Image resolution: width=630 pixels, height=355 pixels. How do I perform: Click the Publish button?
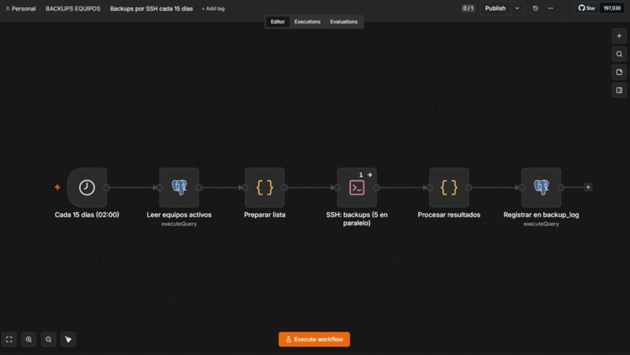pos(495,8)
